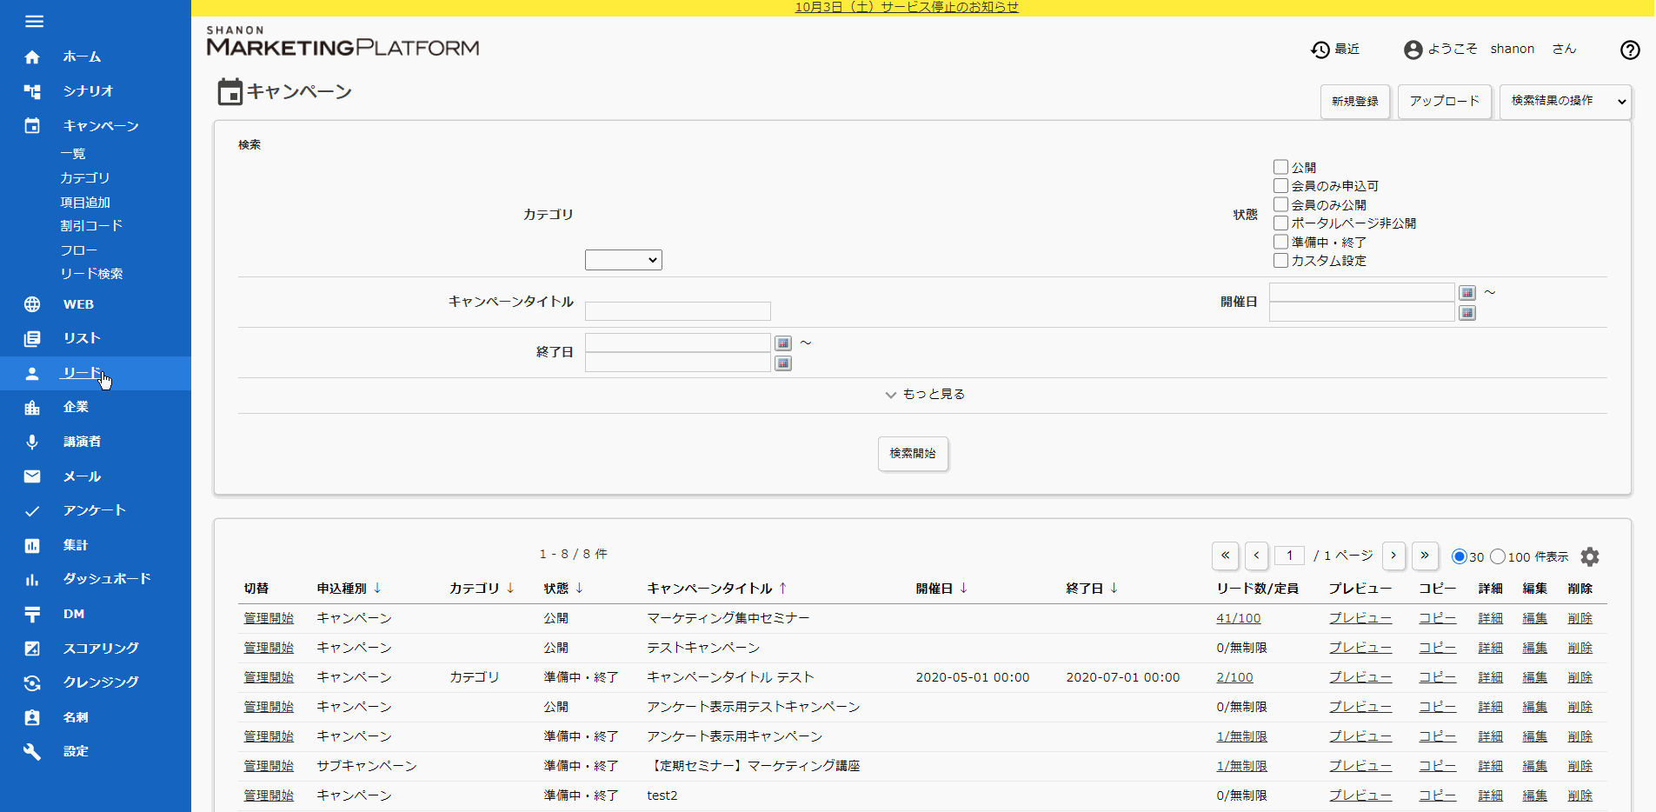The height and width of the screenshot is (812, 1656).
Task: Check the 会員のみ申込可 checkbox
Action: click(x=1280, y=185)
